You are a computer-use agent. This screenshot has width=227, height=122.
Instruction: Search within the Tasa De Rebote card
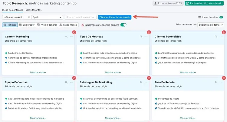tap(216, 82)
